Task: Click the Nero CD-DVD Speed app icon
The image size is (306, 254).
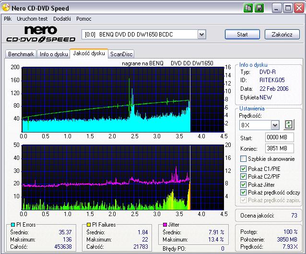Action: coord(6,8)
